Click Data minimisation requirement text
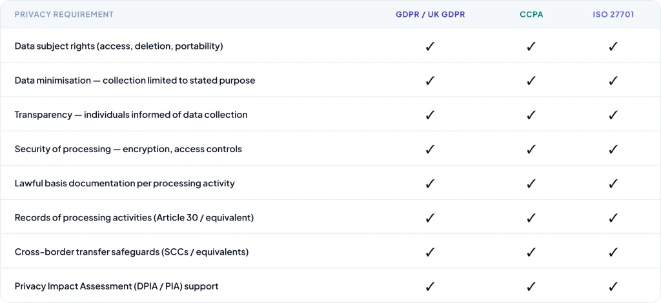This screenshot has height=303, width=661. pyautogui.click(x=135, y=81)
